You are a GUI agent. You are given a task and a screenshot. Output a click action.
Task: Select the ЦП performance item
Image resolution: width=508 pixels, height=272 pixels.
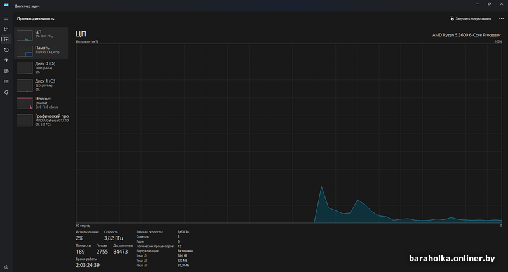click(41, 36)
